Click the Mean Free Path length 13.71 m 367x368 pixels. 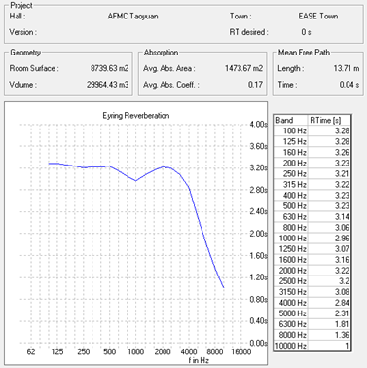click(347, 68)
